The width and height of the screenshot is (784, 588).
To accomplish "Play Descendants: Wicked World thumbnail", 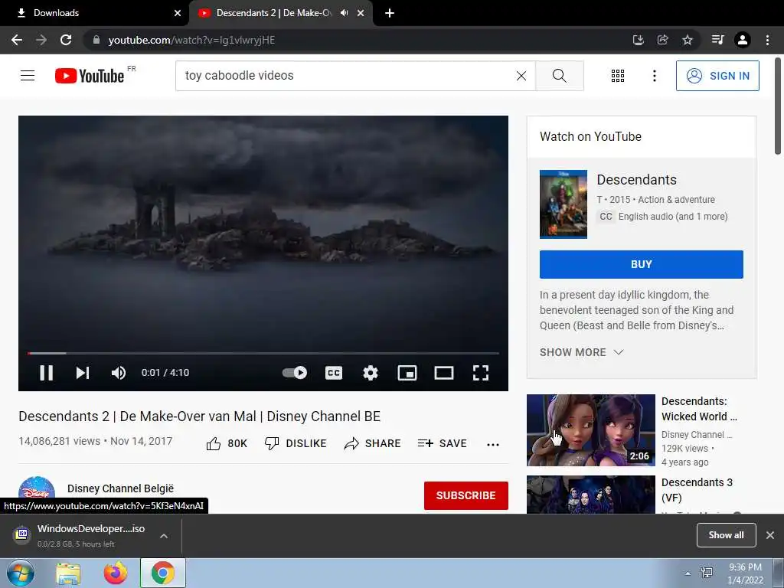I will coord(590,430).
